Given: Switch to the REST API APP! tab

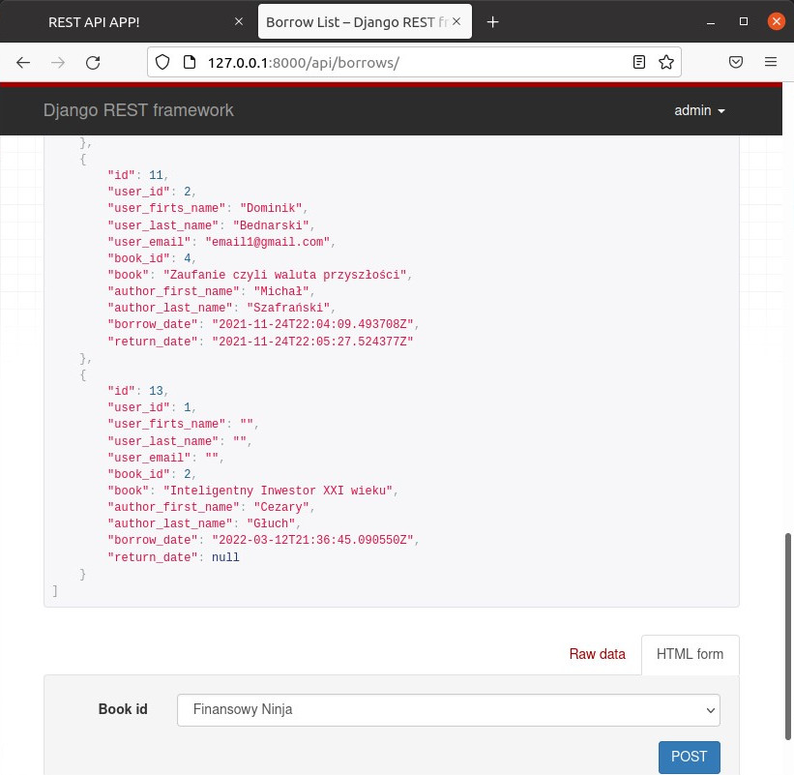Looking at the screenshot, I should coord(126,22).
